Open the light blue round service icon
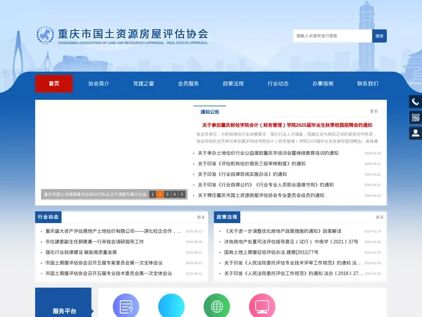The image size is (422, 317). coord(171,306)
